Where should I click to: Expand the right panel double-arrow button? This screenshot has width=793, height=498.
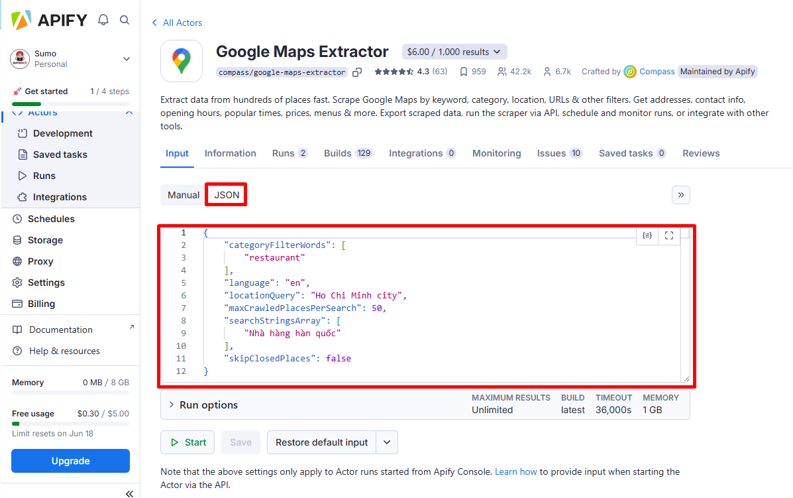pos(680,195)
